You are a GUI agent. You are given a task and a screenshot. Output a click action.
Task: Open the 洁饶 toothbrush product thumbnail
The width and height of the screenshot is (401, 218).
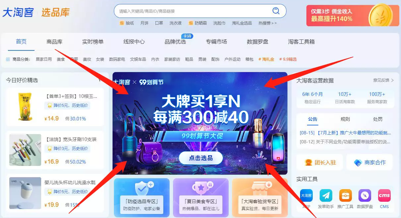(x=25, y=150)
